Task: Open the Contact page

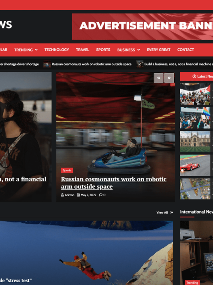Action: pyautogui.click(x=185, y=50)
